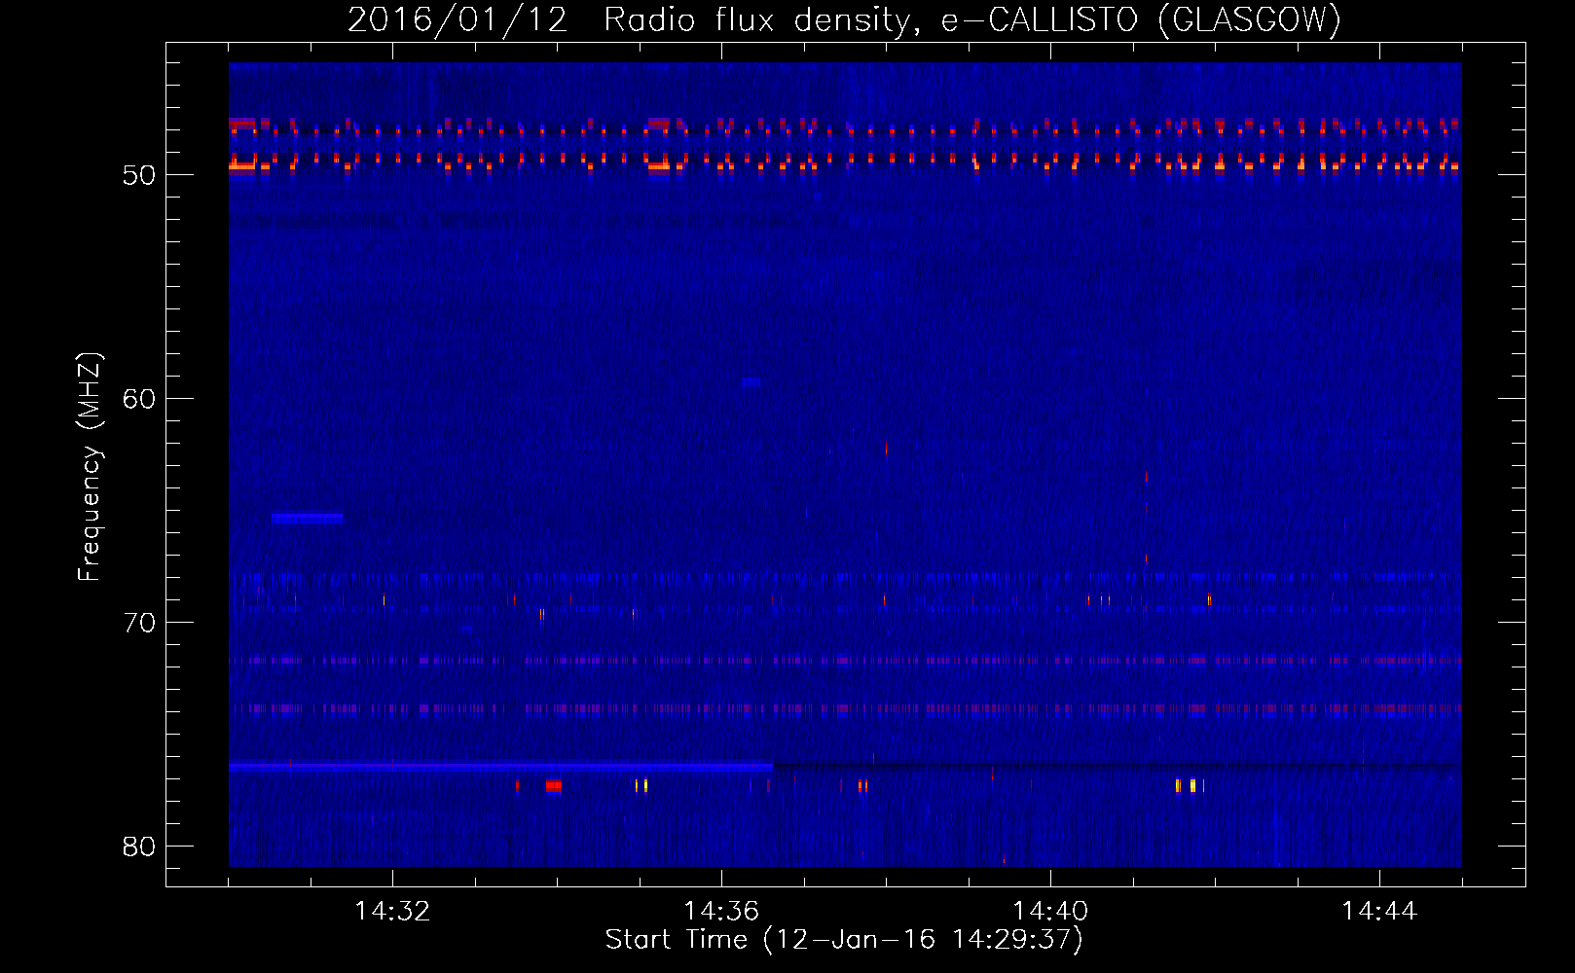Select the 60 MHz frequency tick label

click(x=139, y=399)
